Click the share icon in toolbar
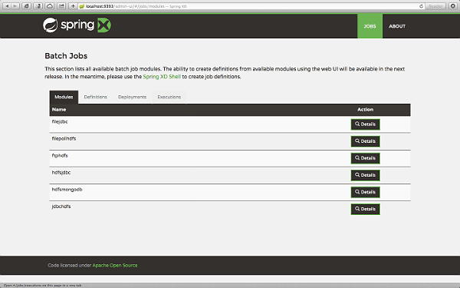 (x=61, y=6)
